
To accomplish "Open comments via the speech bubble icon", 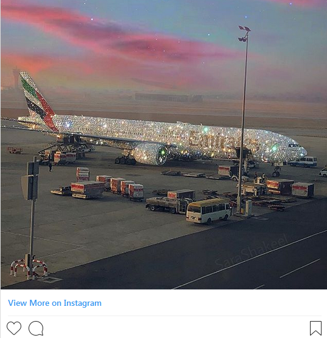I will [x=36, y=328].
